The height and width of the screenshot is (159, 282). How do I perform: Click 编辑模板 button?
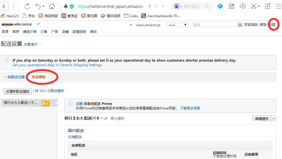point(262,118)
